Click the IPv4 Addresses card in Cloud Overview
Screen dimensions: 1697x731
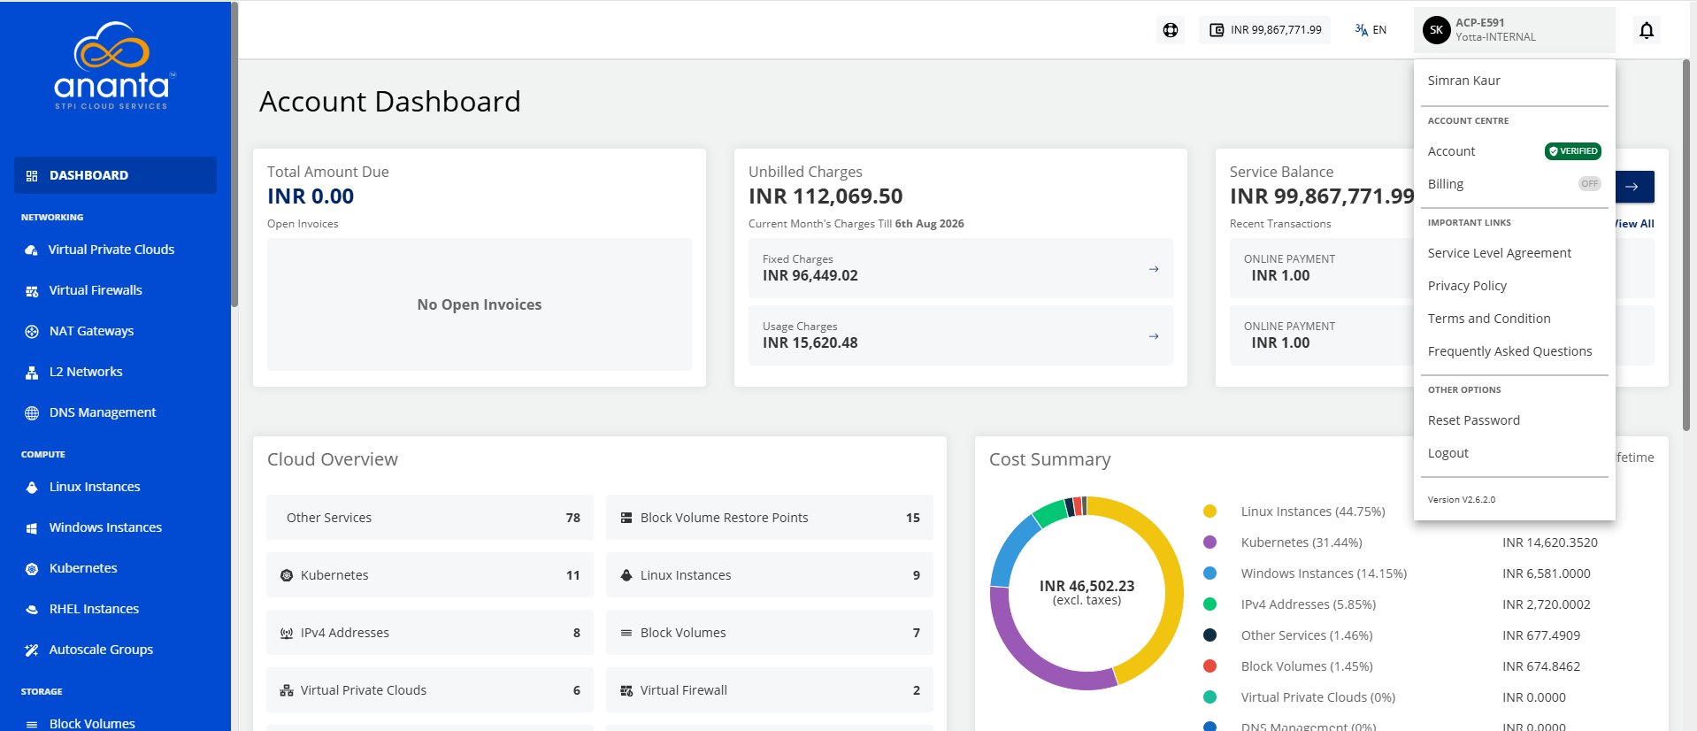tap(430, 633)
